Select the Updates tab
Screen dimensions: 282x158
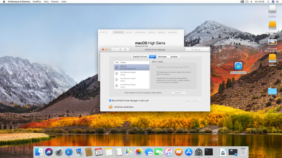pyautogui.click(x=174, y=57)
